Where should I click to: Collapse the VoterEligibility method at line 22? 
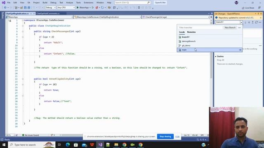23,79
